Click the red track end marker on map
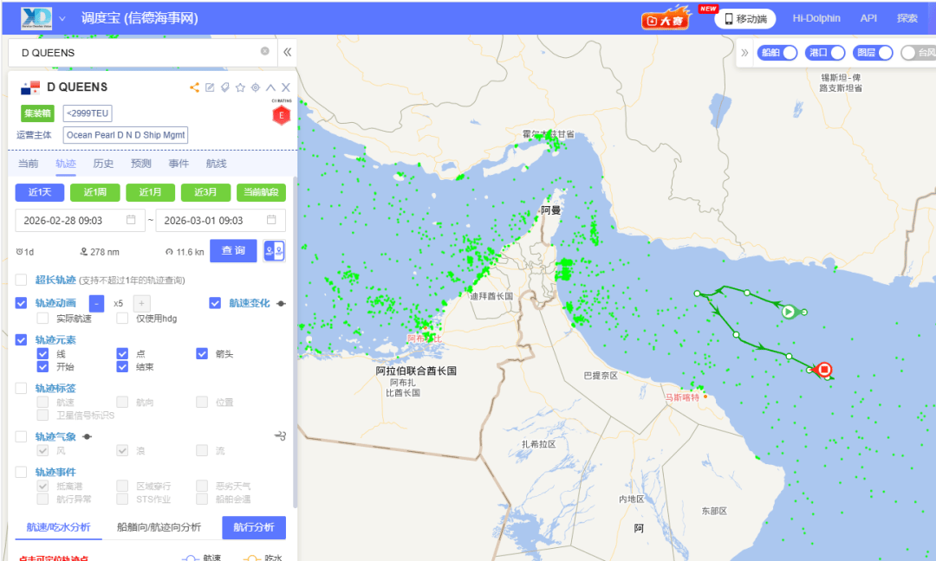Viewport: 936px width, 561px height. (824, 370)
